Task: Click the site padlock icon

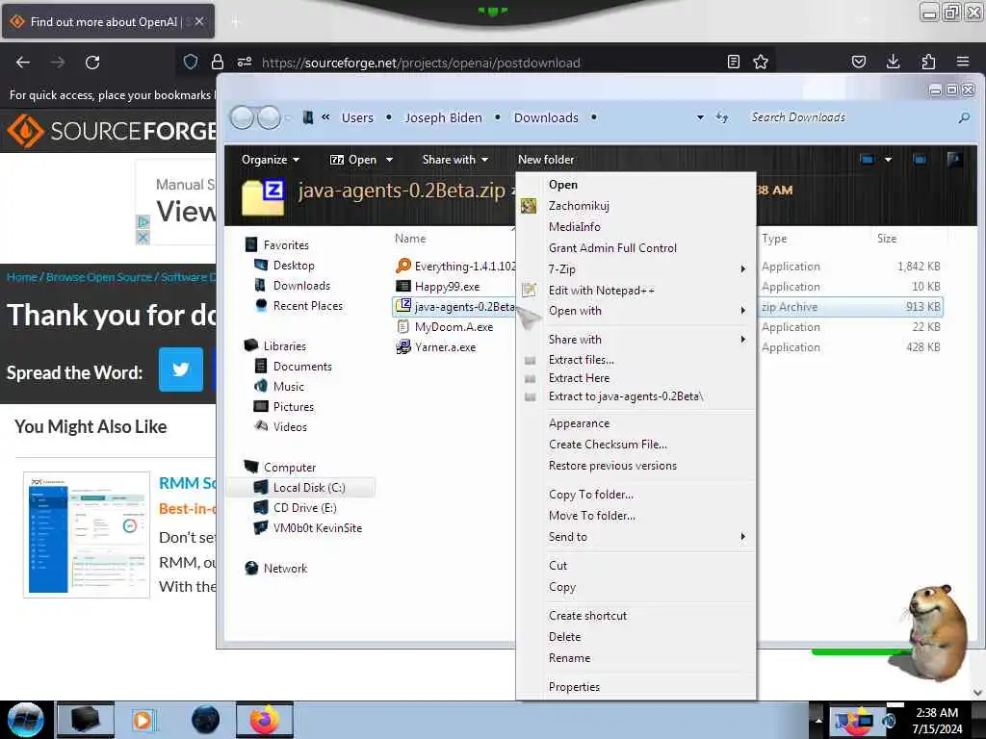Action: pyautogui.click(x=218, y=62)
